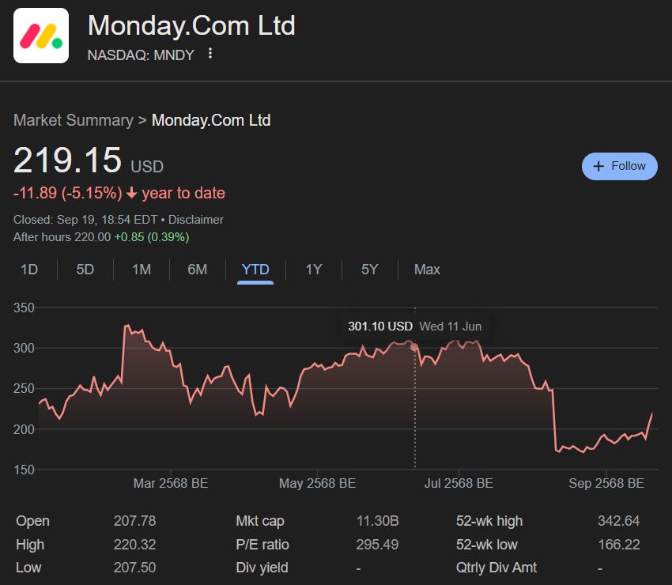This screenshot has width=672, height=585.
Task: Select the 1M time range
Action: [142, 270]
